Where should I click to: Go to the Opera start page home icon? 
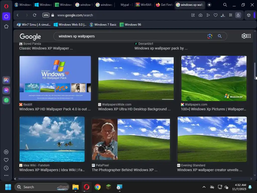pos(6,16)
